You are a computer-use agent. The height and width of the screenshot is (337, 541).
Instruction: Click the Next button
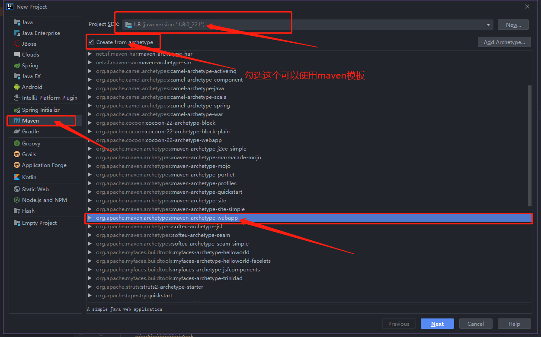coord(437,324)
